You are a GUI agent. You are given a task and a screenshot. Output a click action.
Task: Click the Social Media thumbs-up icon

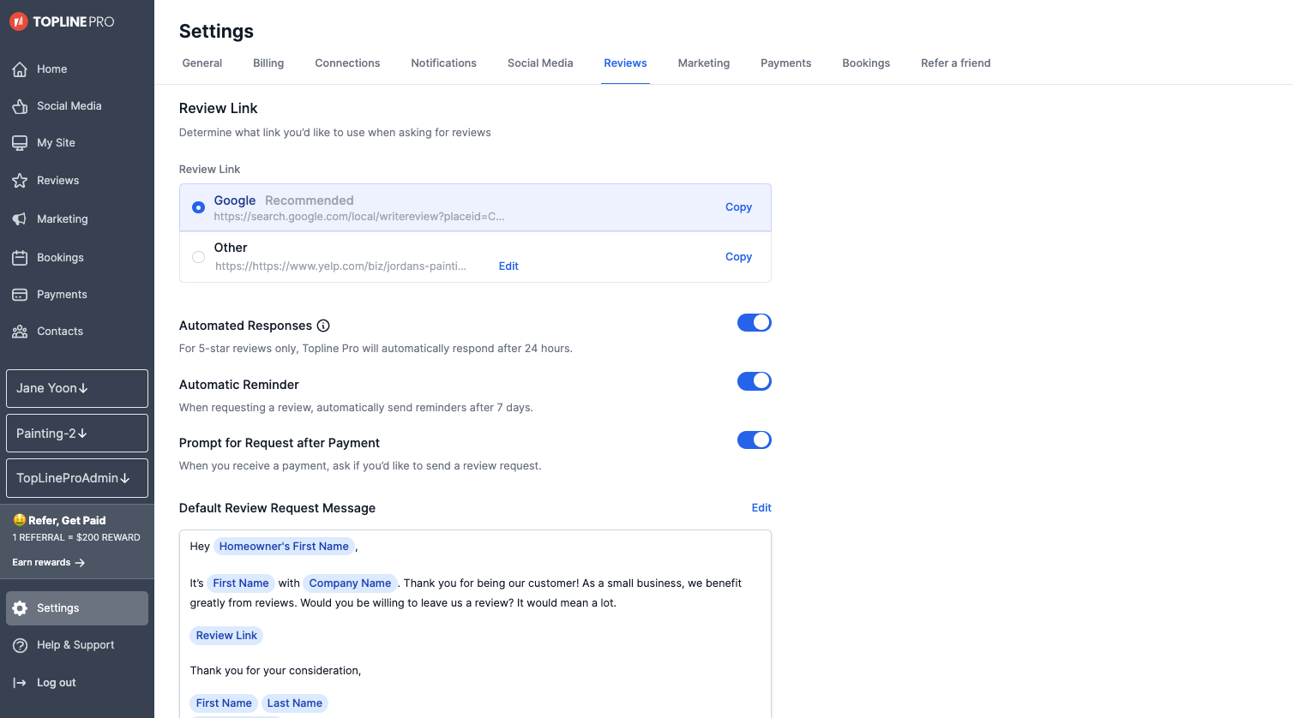click(x=20, y=106)
